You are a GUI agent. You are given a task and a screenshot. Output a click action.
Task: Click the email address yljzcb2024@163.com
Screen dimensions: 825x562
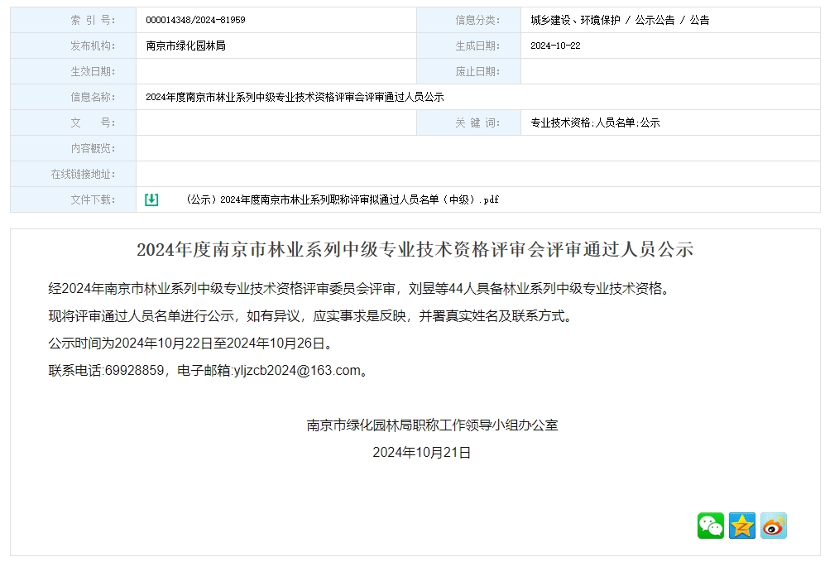click(298, 370)
